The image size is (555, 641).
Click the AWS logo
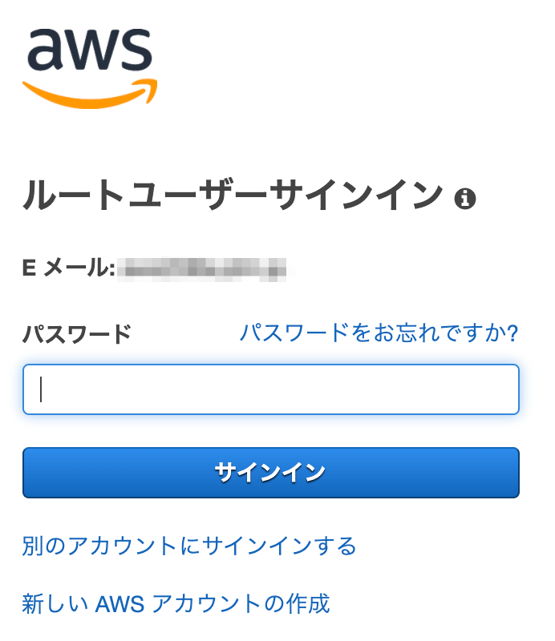[x=90, y=67]
